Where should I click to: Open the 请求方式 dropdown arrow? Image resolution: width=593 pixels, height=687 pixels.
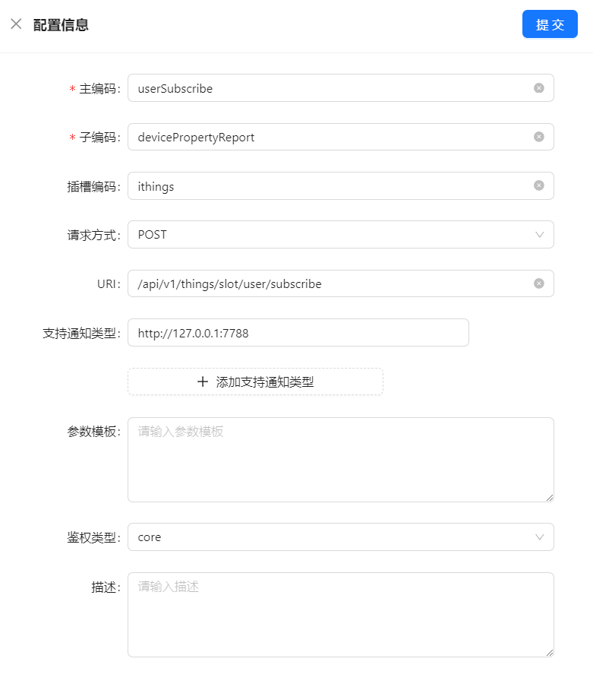(x=539, y=235)
